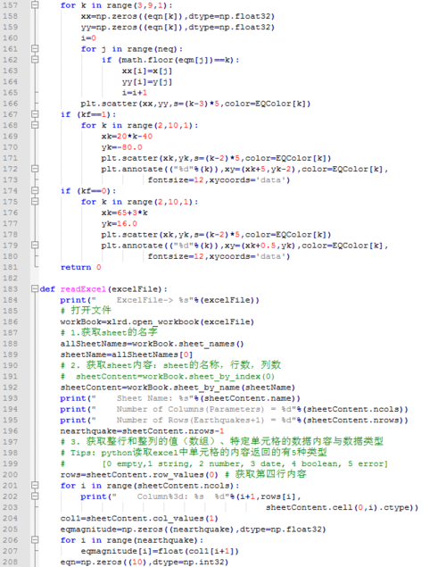
Task: Click line number 196 in the gutter
Action: [x=10, y=430]
